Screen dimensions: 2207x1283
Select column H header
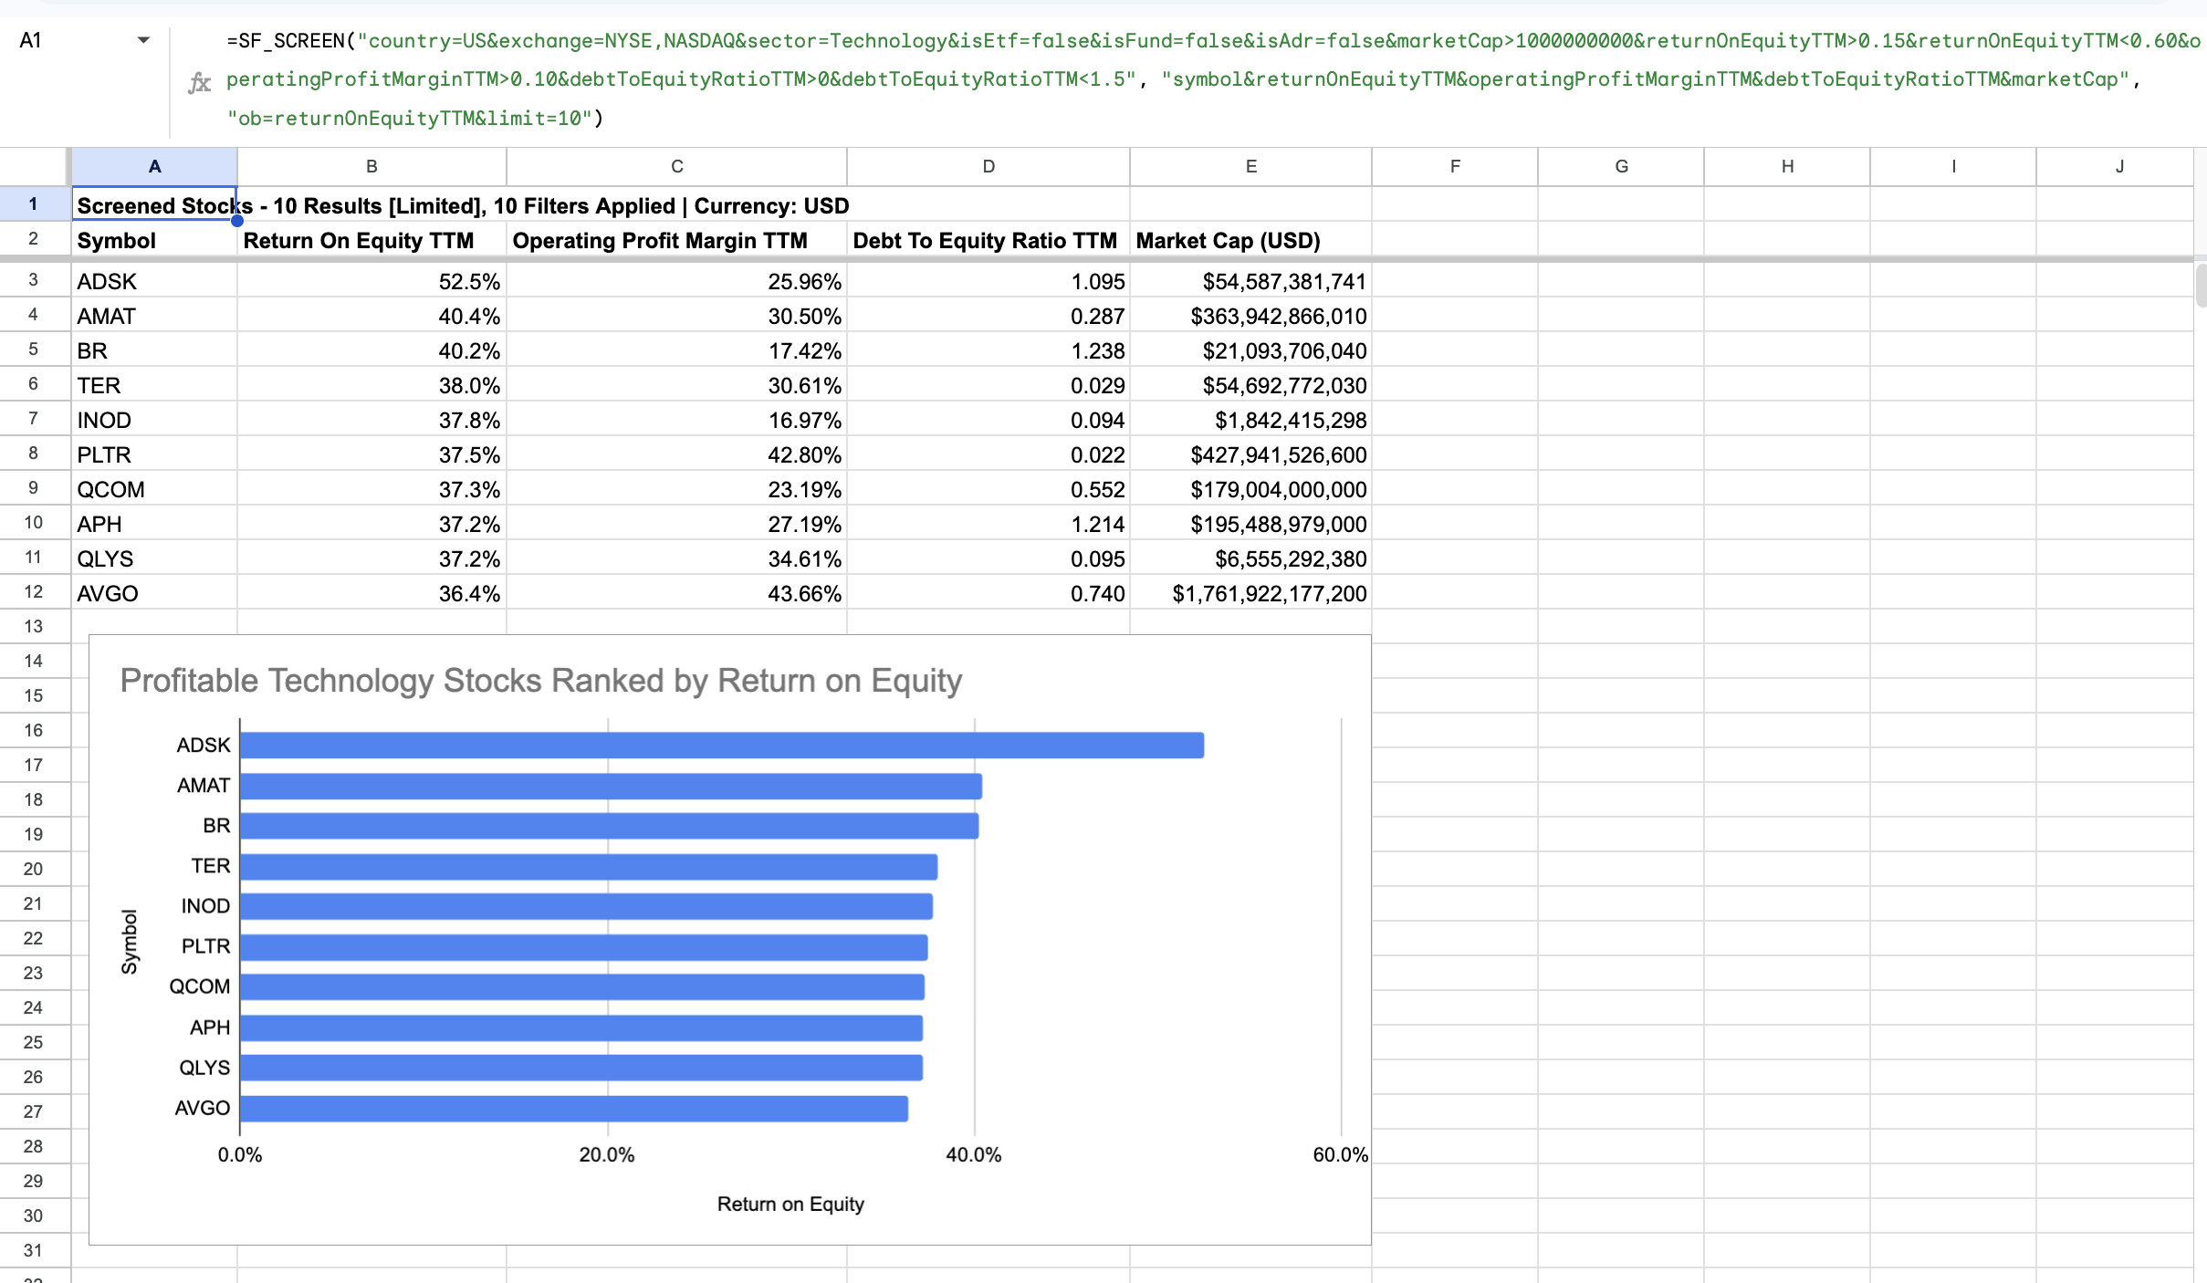(x=1787, y=166)
